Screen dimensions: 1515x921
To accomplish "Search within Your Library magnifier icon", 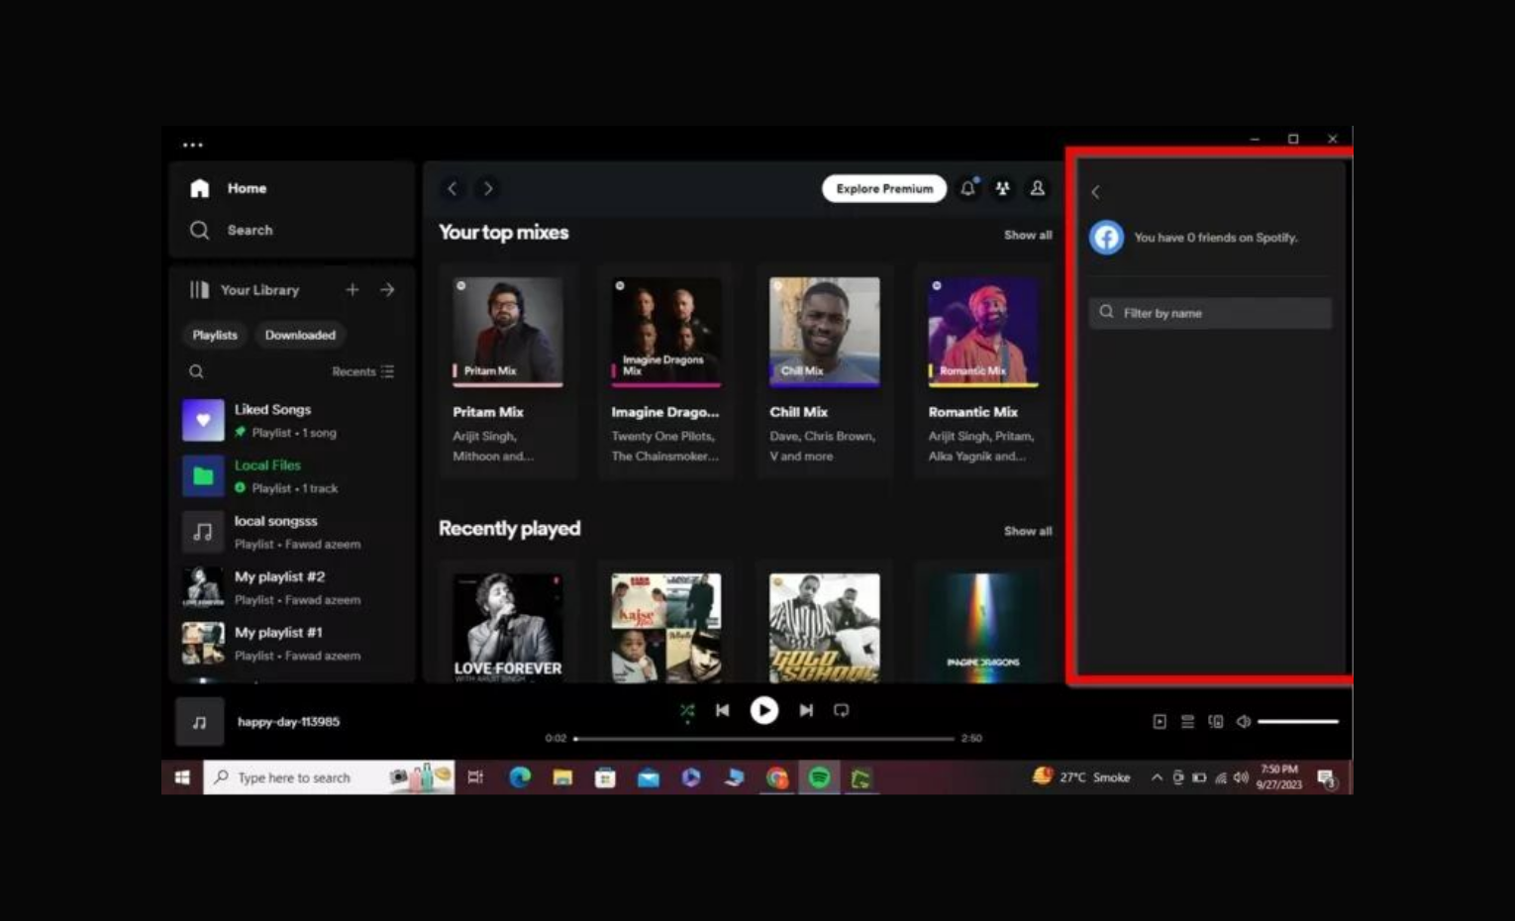I will click(x=196, y=371).
